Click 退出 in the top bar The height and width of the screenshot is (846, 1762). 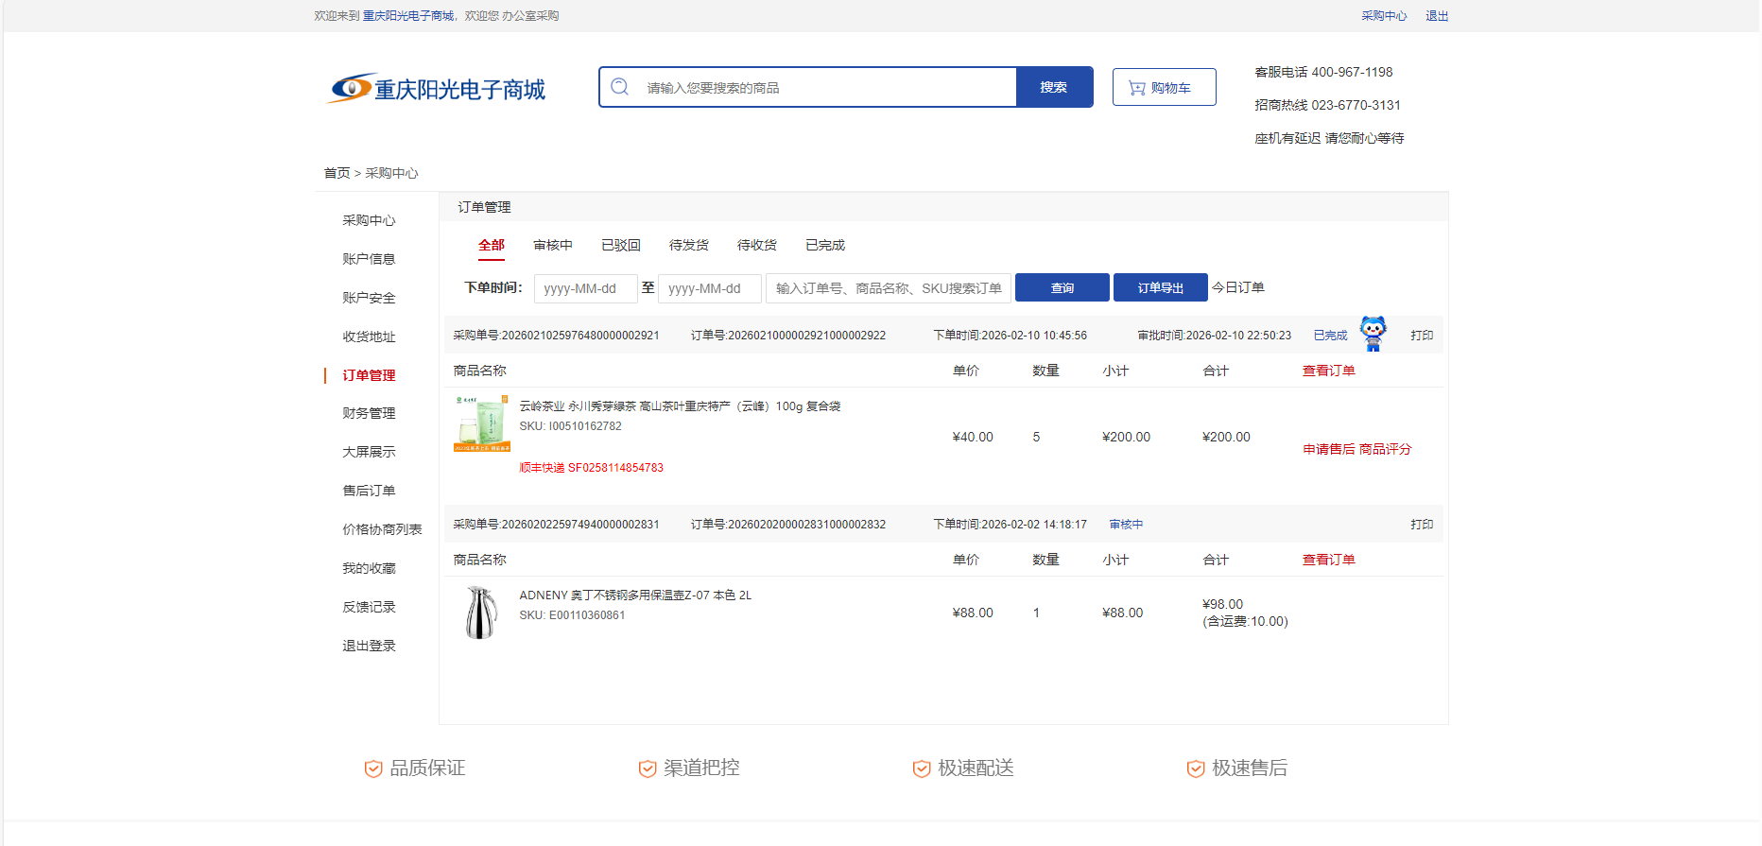(1437, 16)
